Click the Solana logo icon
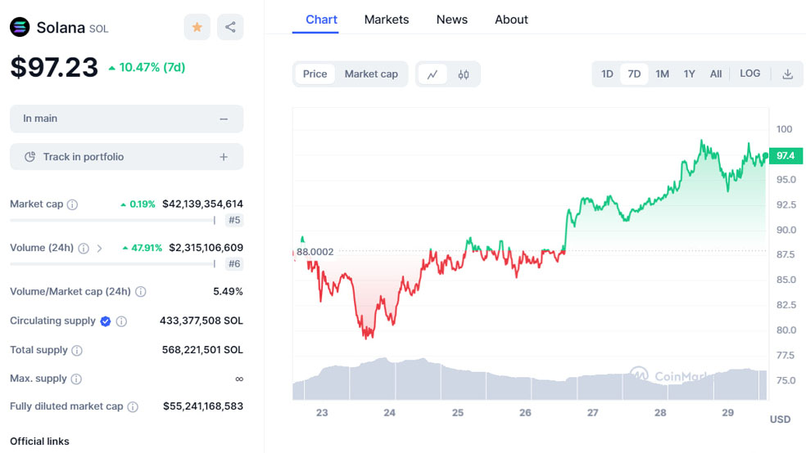This screenshot has height=453, width=806. pos(20,27)
